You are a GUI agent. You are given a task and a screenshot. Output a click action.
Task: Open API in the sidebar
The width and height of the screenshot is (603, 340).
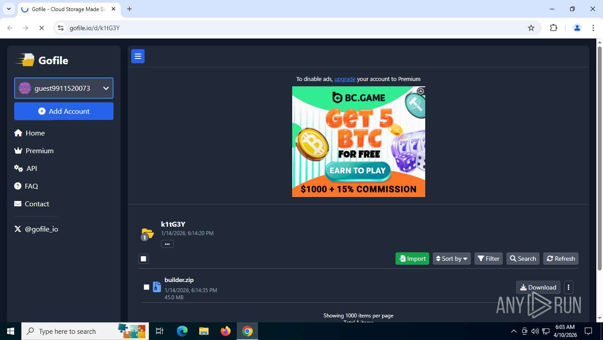(26, 168)
